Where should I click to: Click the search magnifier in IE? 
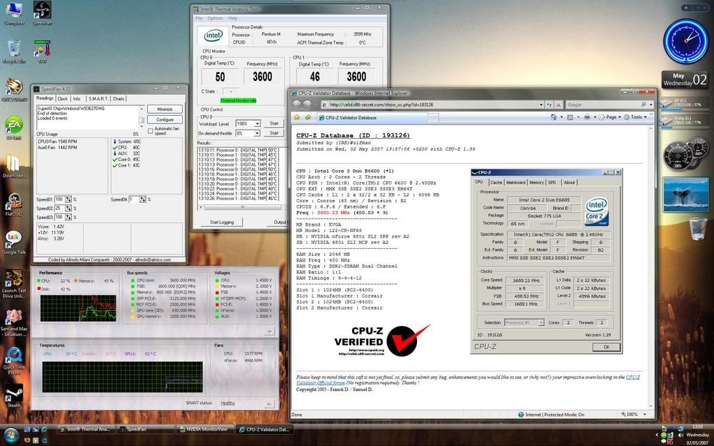644,105
